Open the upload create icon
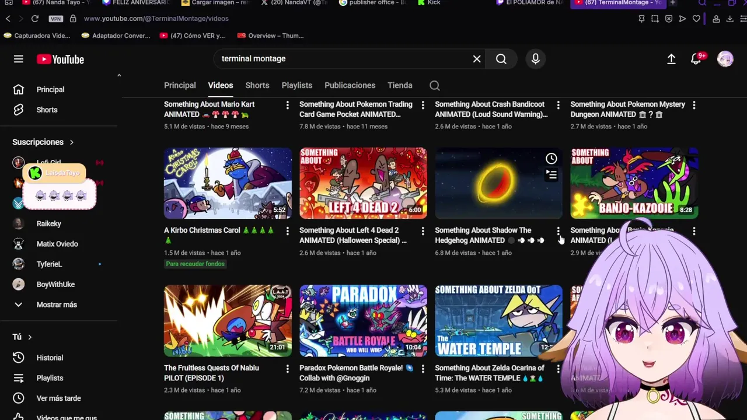Screen dimensions: 747x420 pos(671,59)
